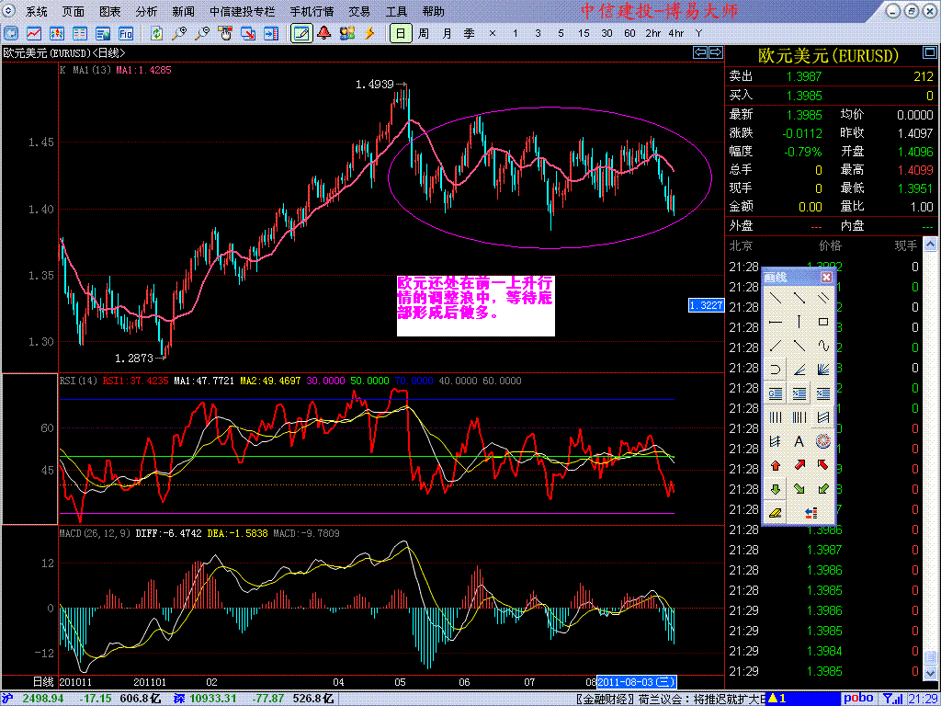This screenshot has height=706, width=941.
Task: Select the angle line tool
Action: tap(799, 370)
